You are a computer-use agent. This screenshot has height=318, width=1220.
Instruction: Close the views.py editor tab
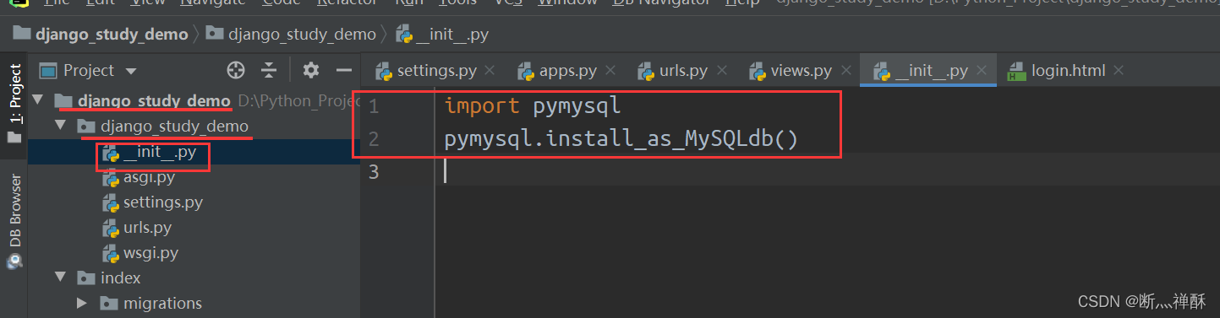(x=845, y=71)
